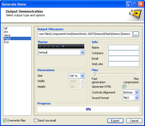Click the Email input field

[x=124, y=59]
